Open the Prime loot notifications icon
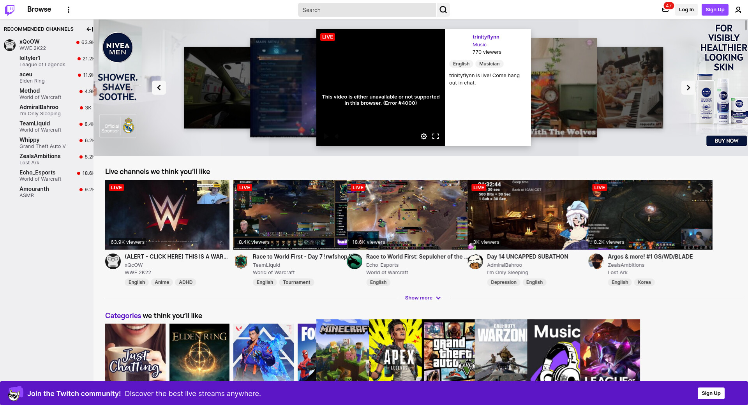This screenshot has width=748, height=405. point(665,10)
